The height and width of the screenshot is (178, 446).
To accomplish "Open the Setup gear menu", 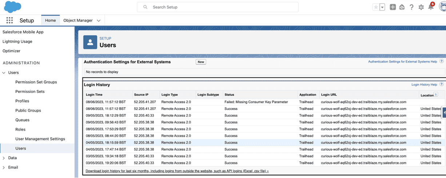I will (421, 7).
